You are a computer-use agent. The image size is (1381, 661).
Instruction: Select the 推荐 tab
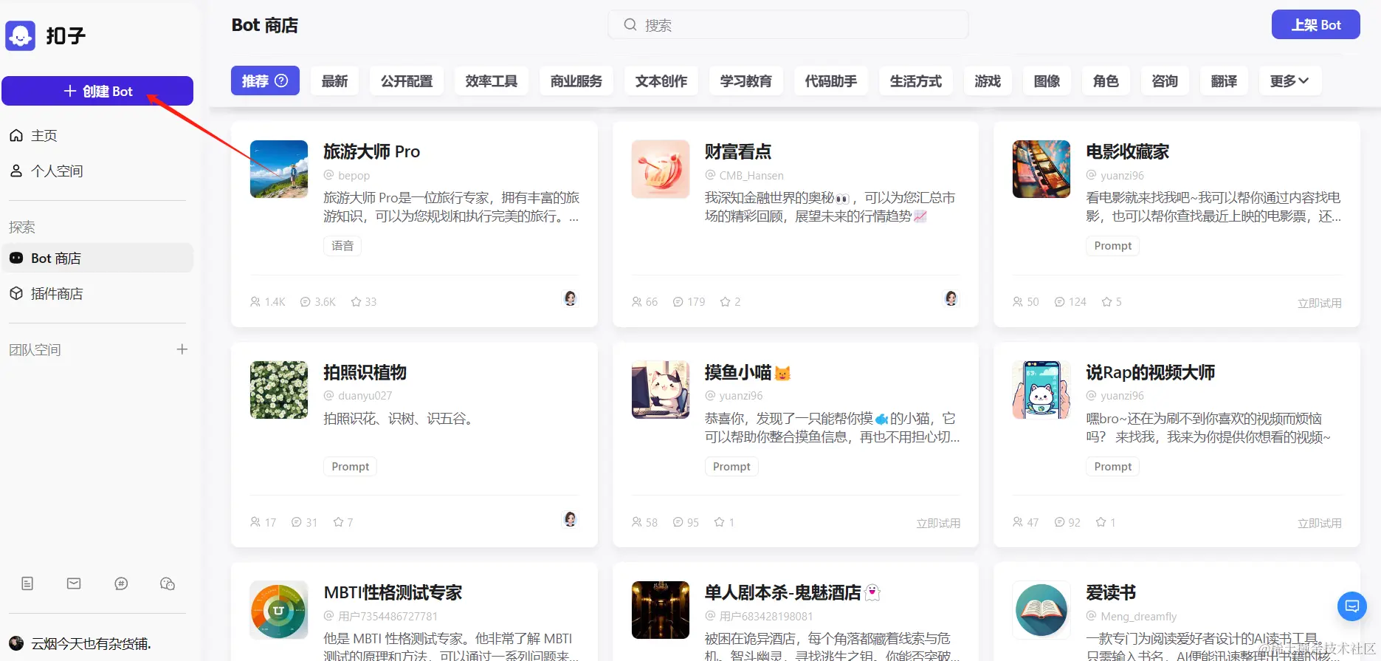click(x=265, y=81)
